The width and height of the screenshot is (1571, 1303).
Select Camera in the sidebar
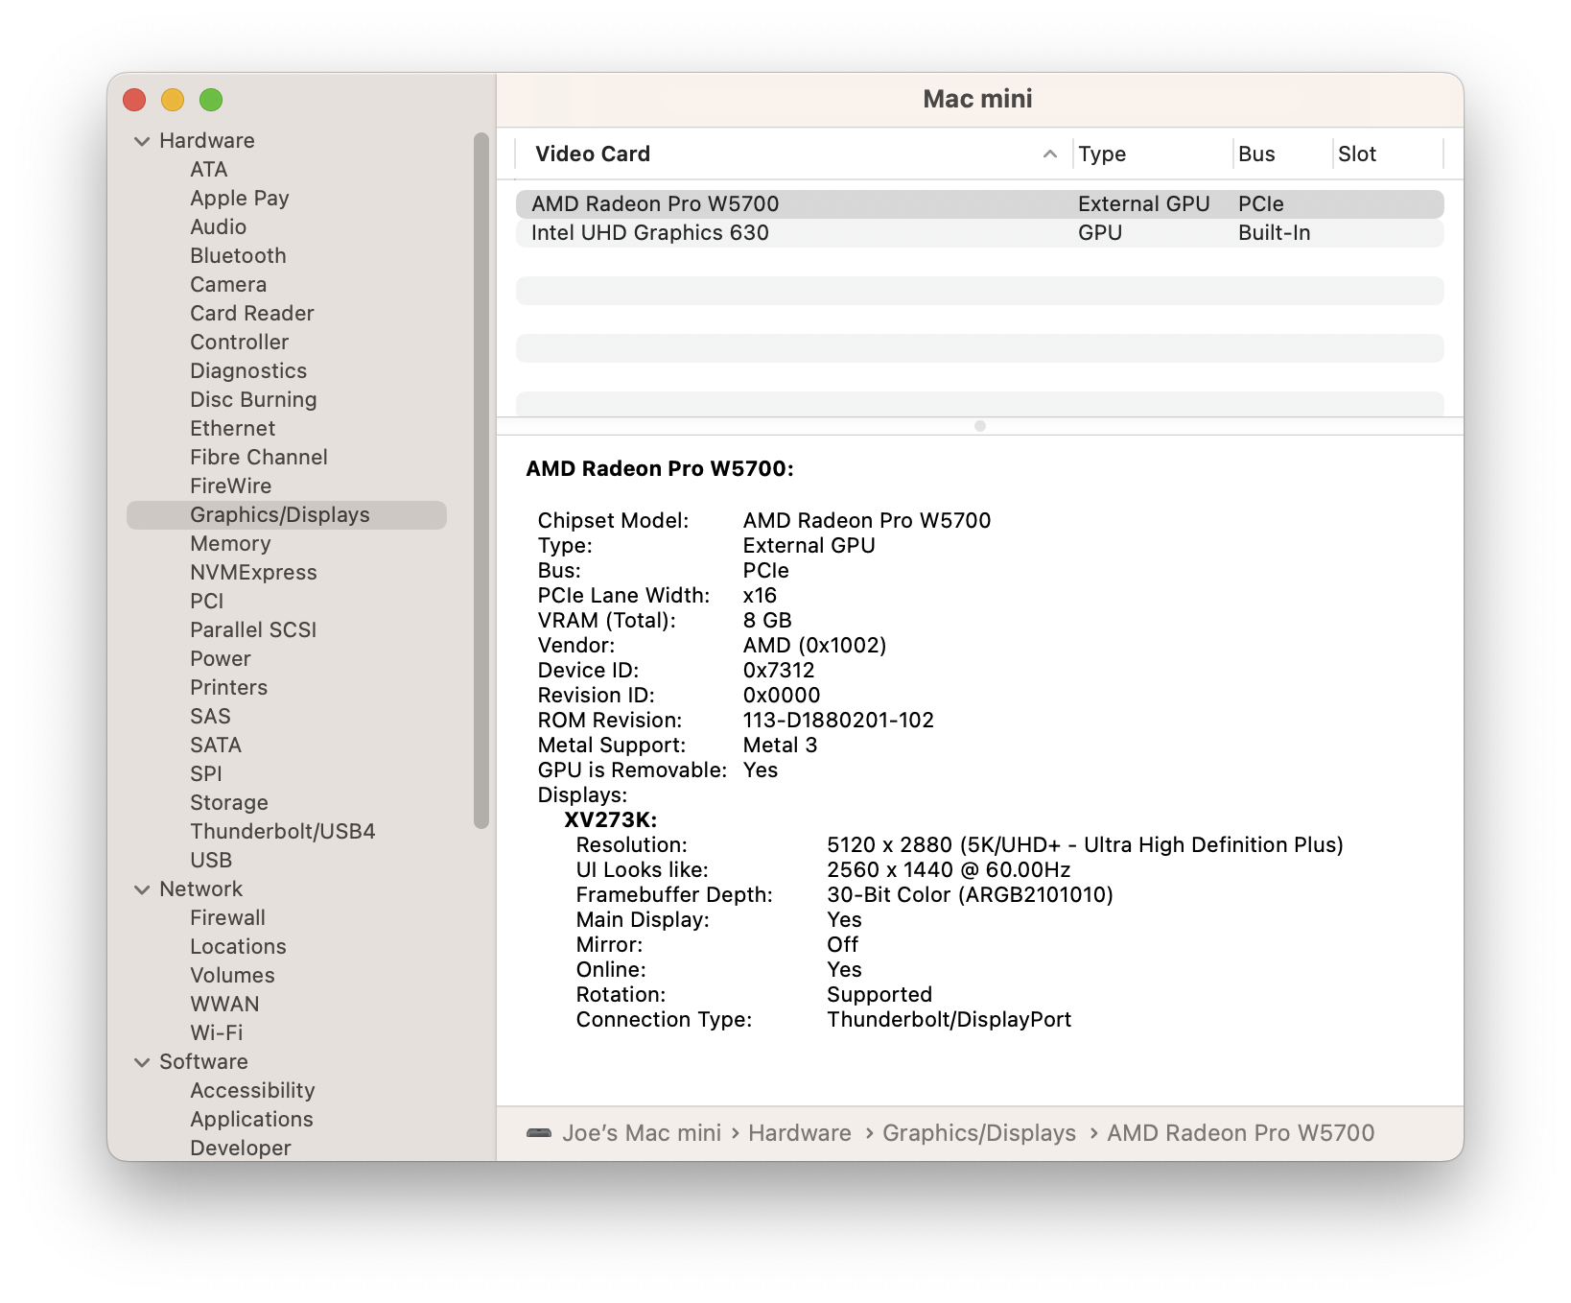tap(228, 285)
